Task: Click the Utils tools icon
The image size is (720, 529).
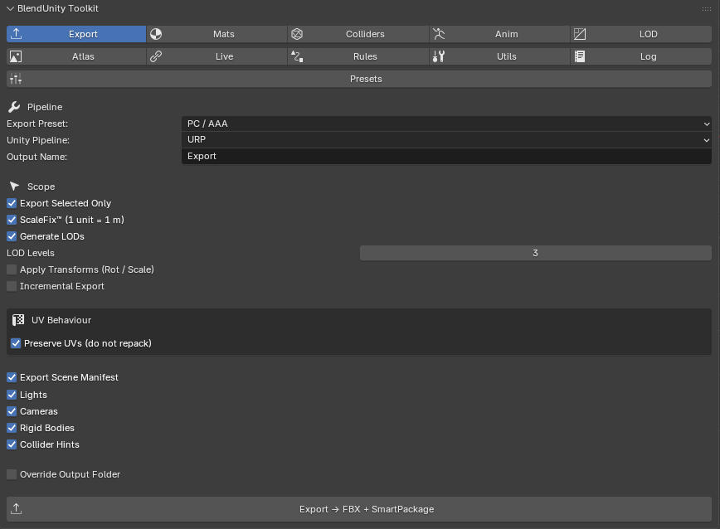Action: tap(439, 56)
